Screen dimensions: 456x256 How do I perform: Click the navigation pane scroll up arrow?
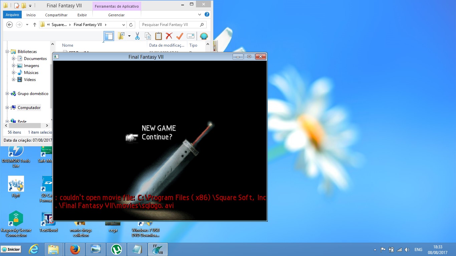pos(53,44)
